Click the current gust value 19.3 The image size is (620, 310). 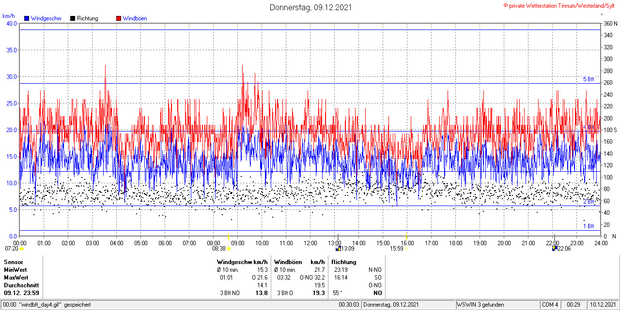319,293
